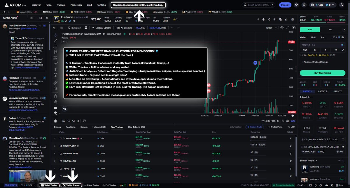Open the 1s timeframe selector
350x188 pixels.
pyautogui.click(x=54, y=28)
